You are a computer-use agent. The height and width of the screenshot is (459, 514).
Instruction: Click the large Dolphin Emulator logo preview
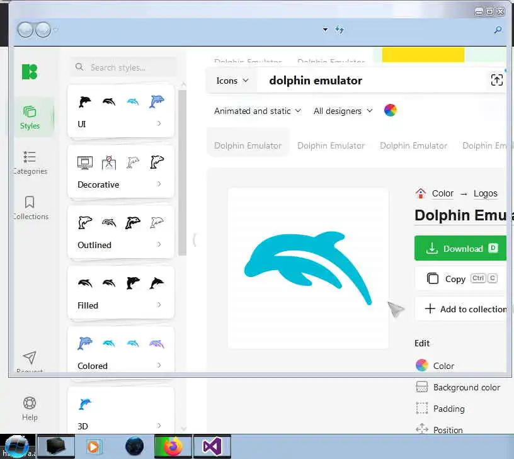tap(308, 268)
